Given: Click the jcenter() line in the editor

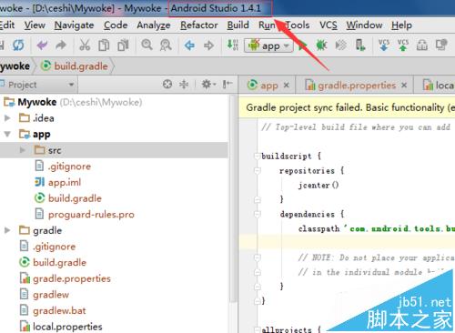Looking at the screenshot, I should [x=318, y=185].
